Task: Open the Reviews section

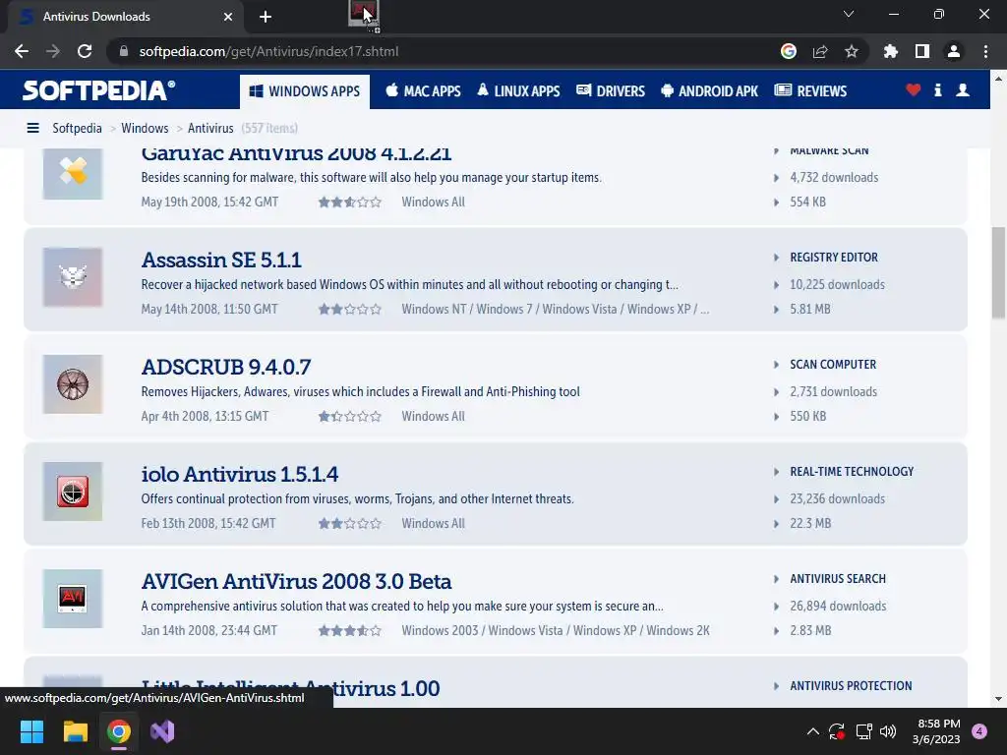Action: [811, 91]
